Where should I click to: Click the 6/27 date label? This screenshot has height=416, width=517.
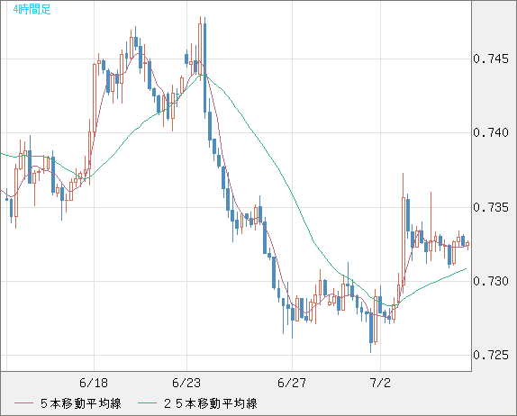click(292, 383)
